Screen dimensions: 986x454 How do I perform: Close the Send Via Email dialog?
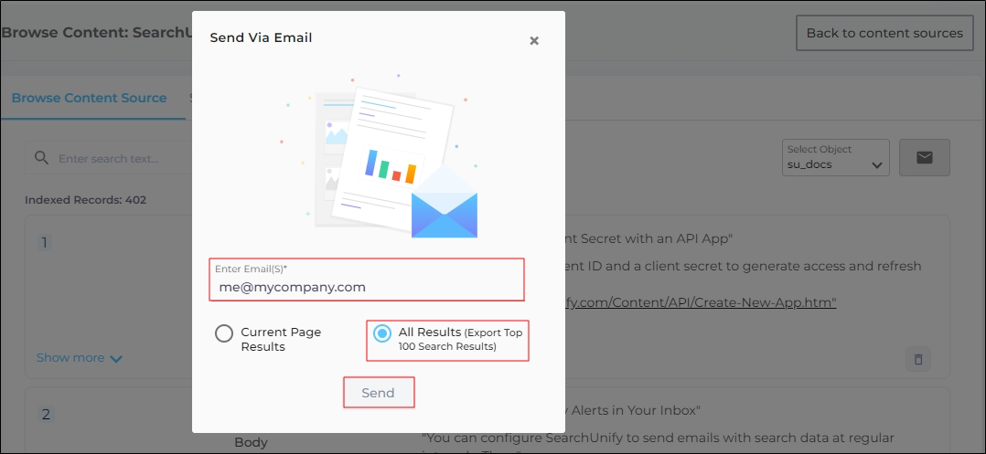point(534,40)
